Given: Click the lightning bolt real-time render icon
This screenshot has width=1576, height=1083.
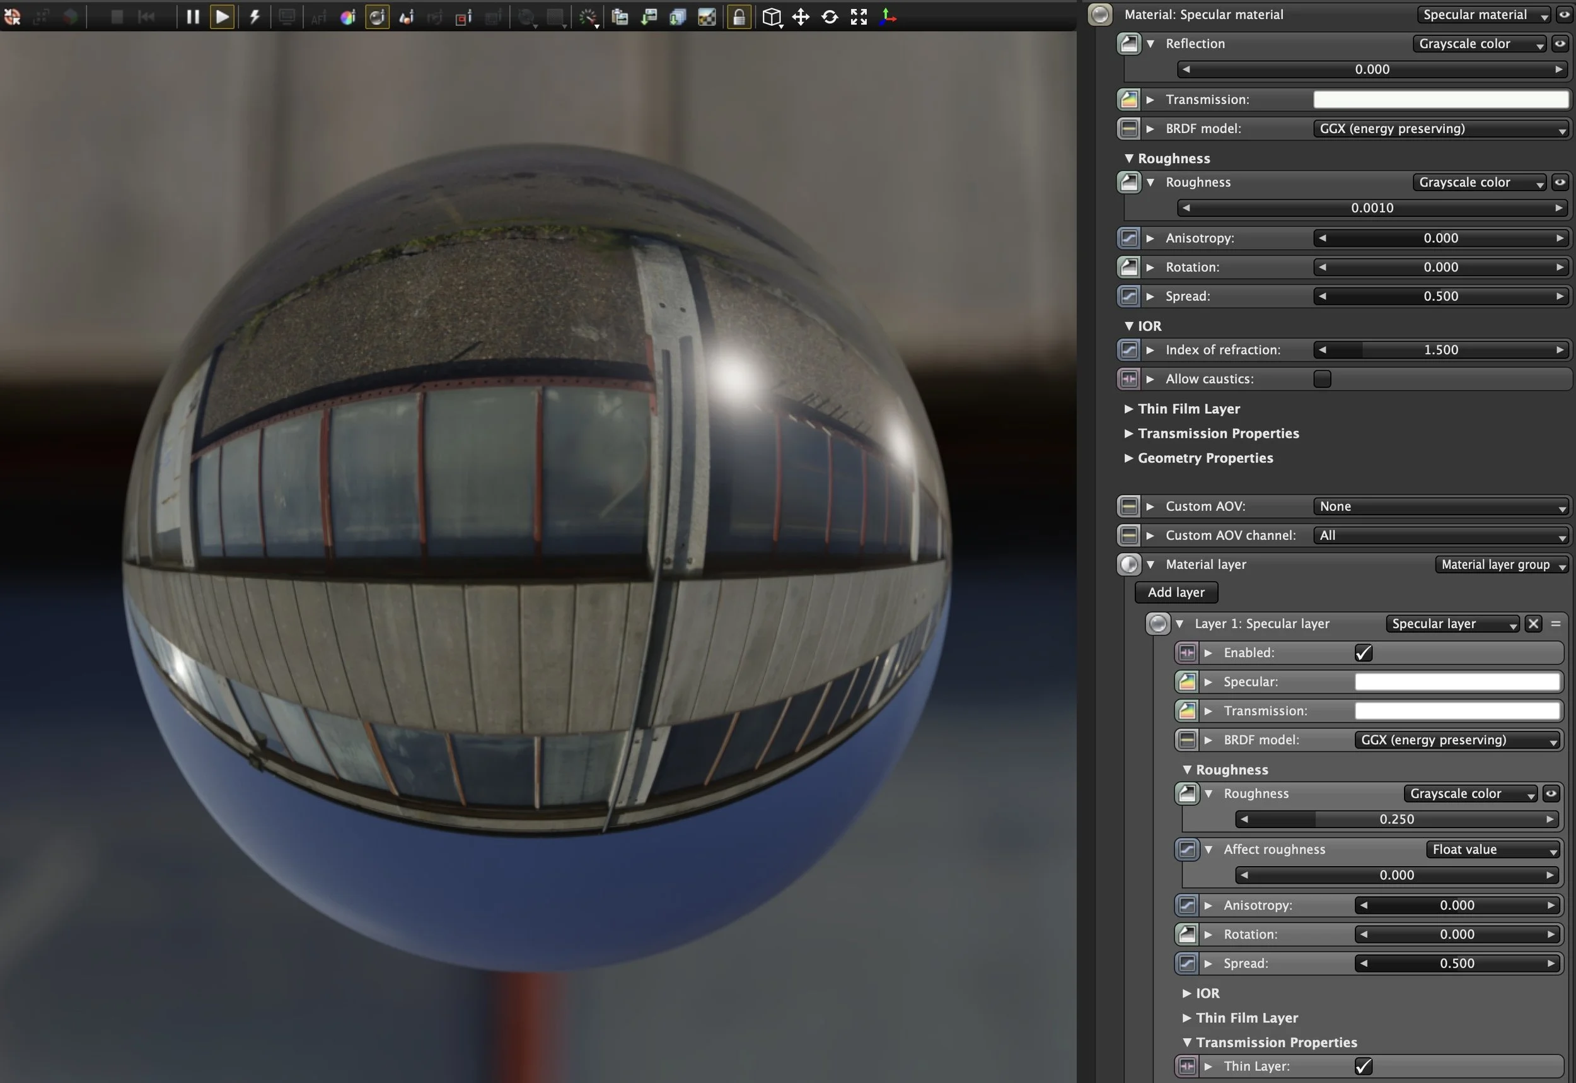Looking at the screenshot, I should [254, 17].
